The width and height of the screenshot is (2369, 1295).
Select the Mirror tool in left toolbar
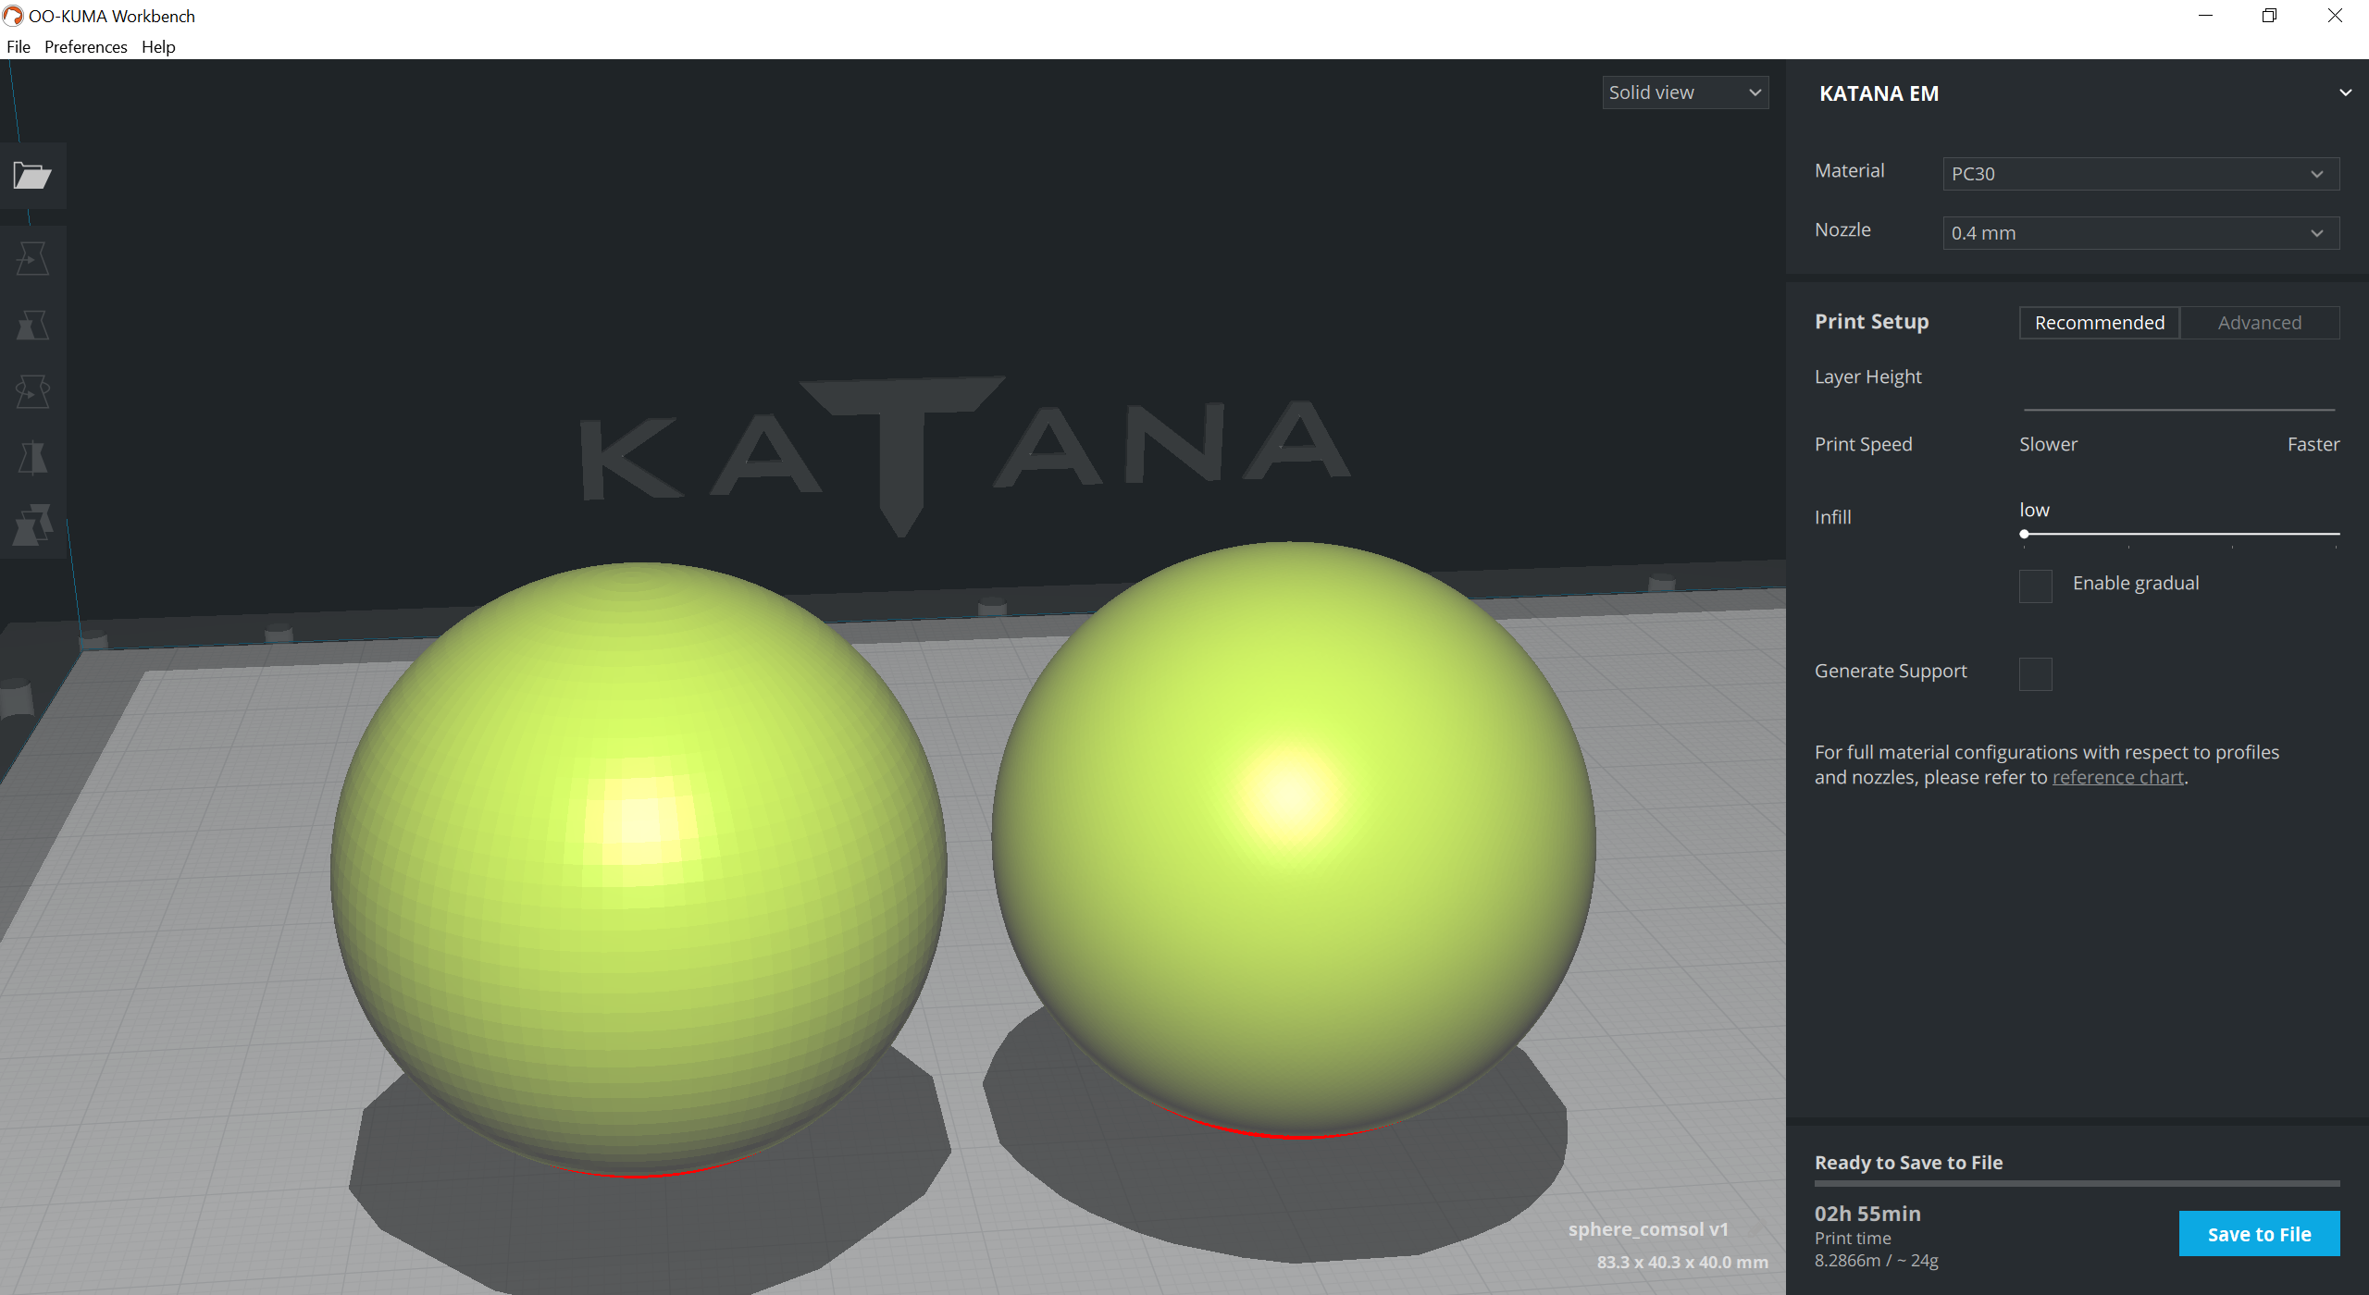[32, 458]
